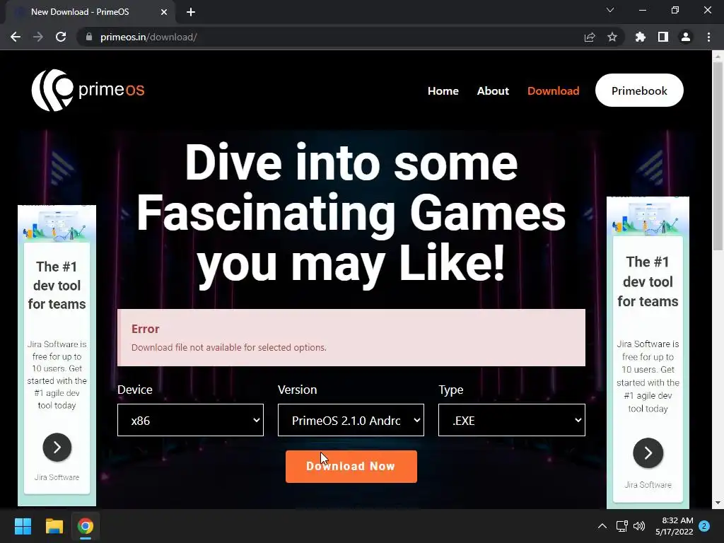724x543 pixels.
Task: Click the browser forward arrow
Action: [38, 37]
